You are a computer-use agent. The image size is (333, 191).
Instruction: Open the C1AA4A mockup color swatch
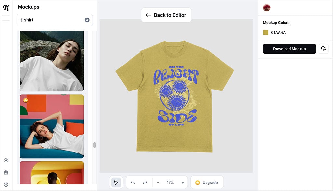pyautogui.click(x=266, y=32)
